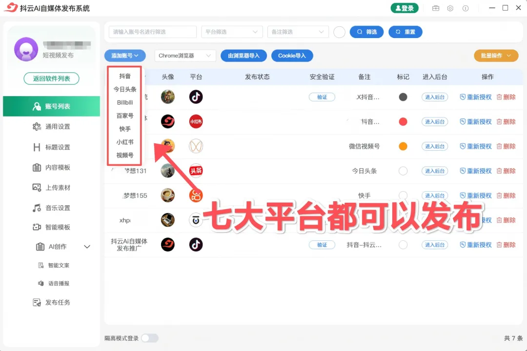Image resolution: width=527 pixels, height=351 pixels.
Task: Open the toolbox icon in title bar
Action: click(x=436, y=8)
